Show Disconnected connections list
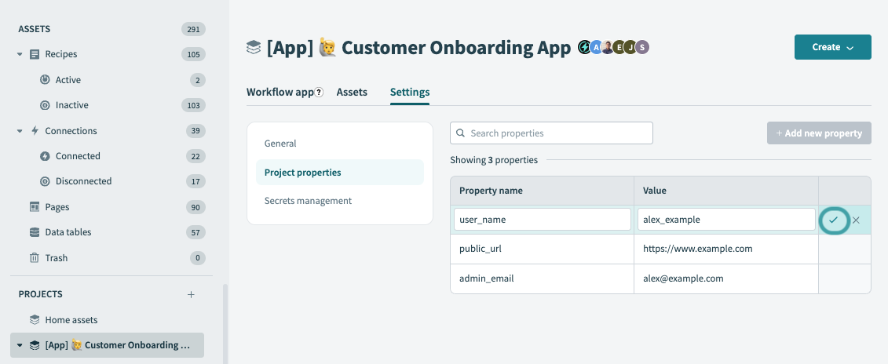Screen dimensions: 888x364 point(83,181)
